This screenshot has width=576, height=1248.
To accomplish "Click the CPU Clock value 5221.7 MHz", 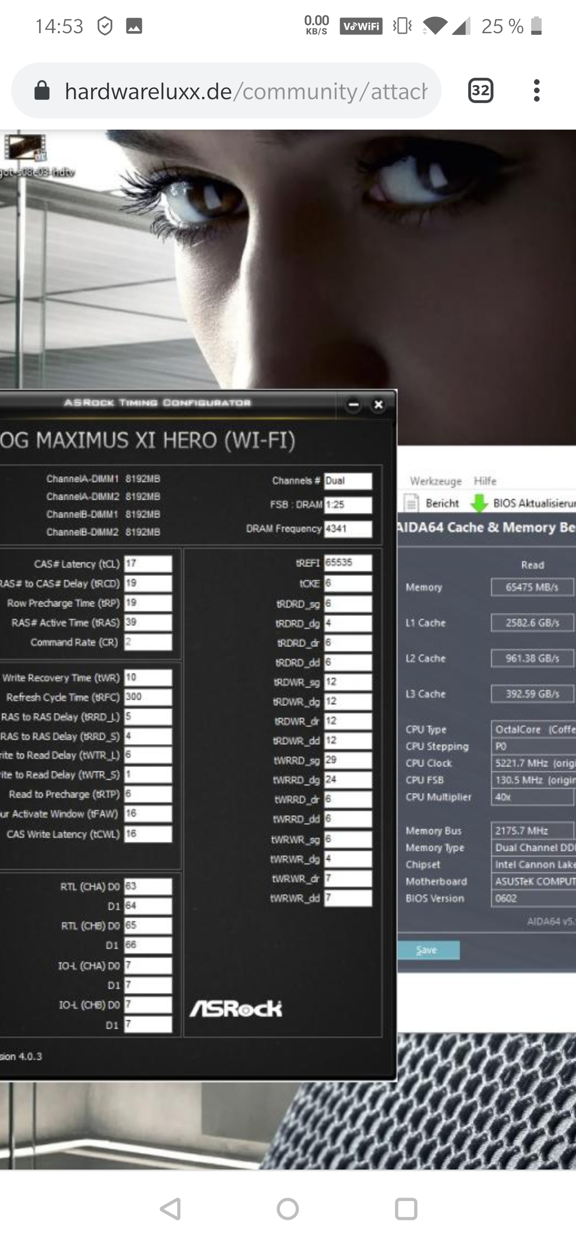I will point(533,764).
